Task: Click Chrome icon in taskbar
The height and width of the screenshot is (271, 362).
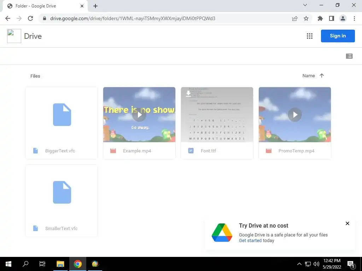Action: tap(78, 264)
